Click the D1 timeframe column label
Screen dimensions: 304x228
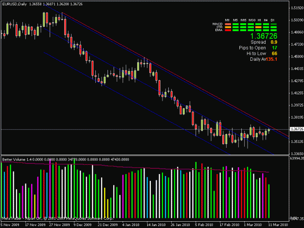(272, 20)
